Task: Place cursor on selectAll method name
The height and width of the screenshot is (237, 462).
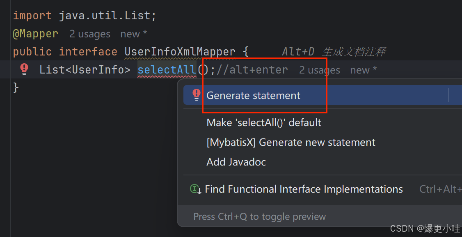Action: [167, 70]
